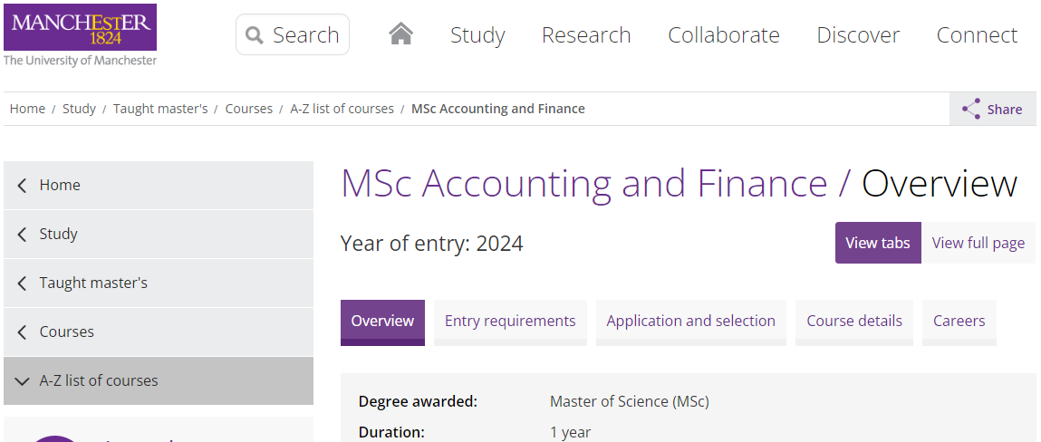Follow the Taught master's breadcrumb link
This screenshot has width=1041, height=442.
(160, 109)
